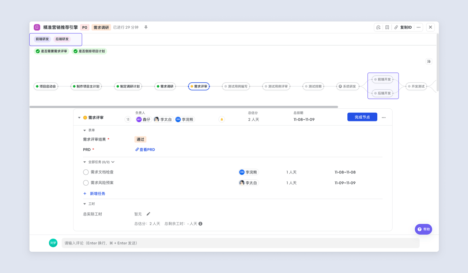The width and height of the screenshot is (468, 273).
Task: Collapse the 表单 section
Action: pyautogui.click(x=85, y=130)
